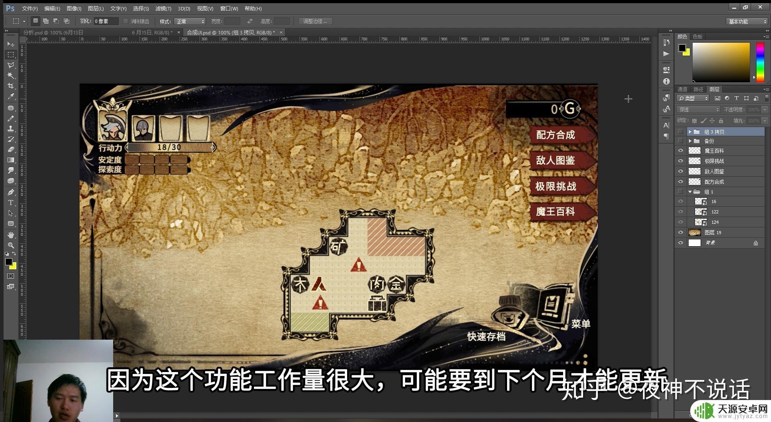Open the 不透明度 opacity dropdown arrow
771x422 pixels.
point(765,109)
